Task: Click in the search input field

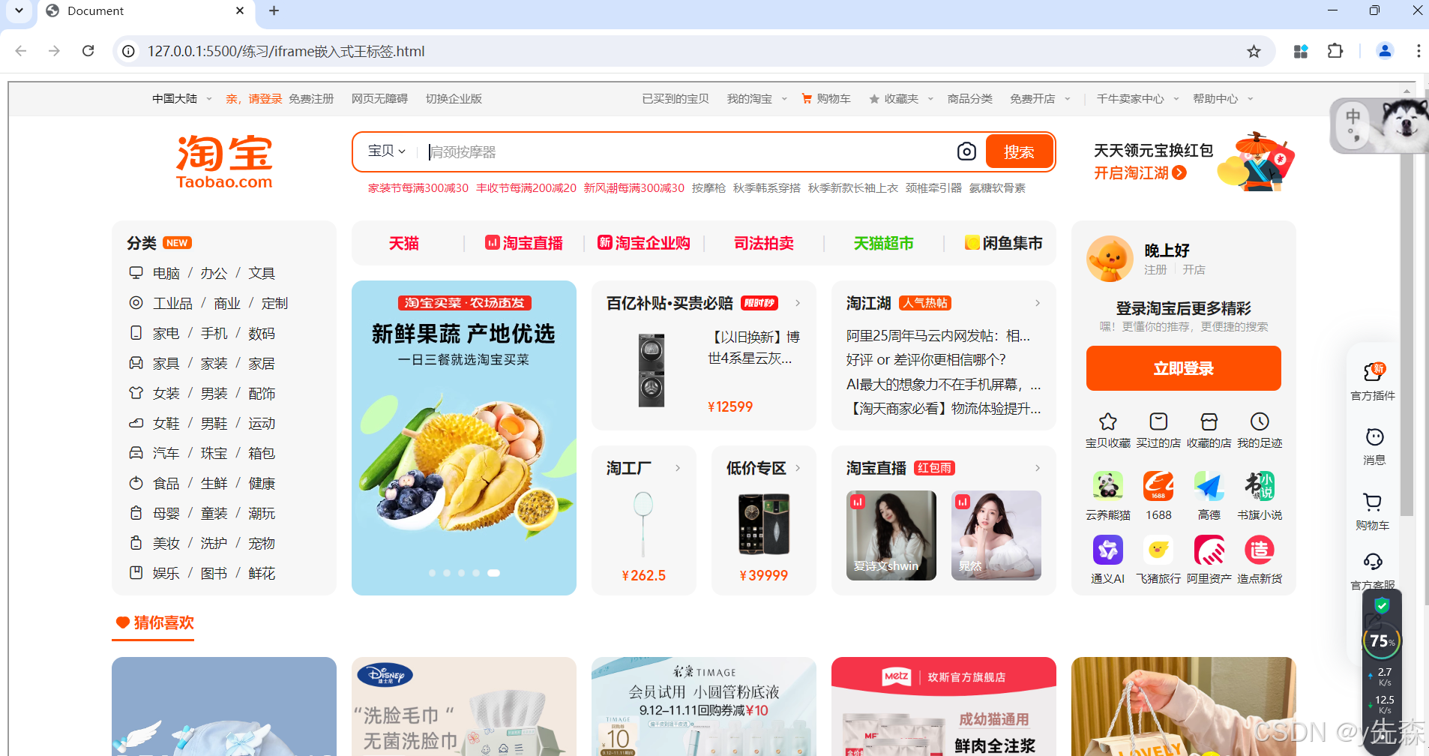Action: point(686,151)
